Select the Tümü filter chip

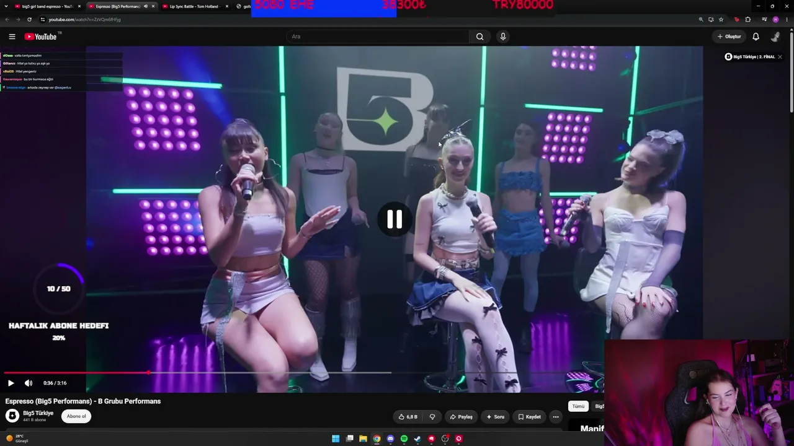point(578,406)
